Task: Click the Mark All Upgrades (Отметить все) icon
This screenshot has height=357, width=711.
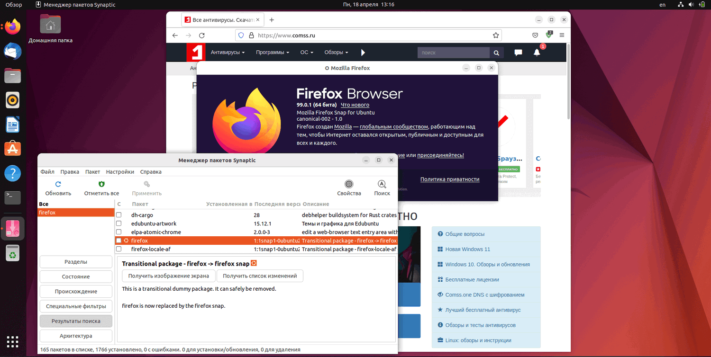Action: 101,184
